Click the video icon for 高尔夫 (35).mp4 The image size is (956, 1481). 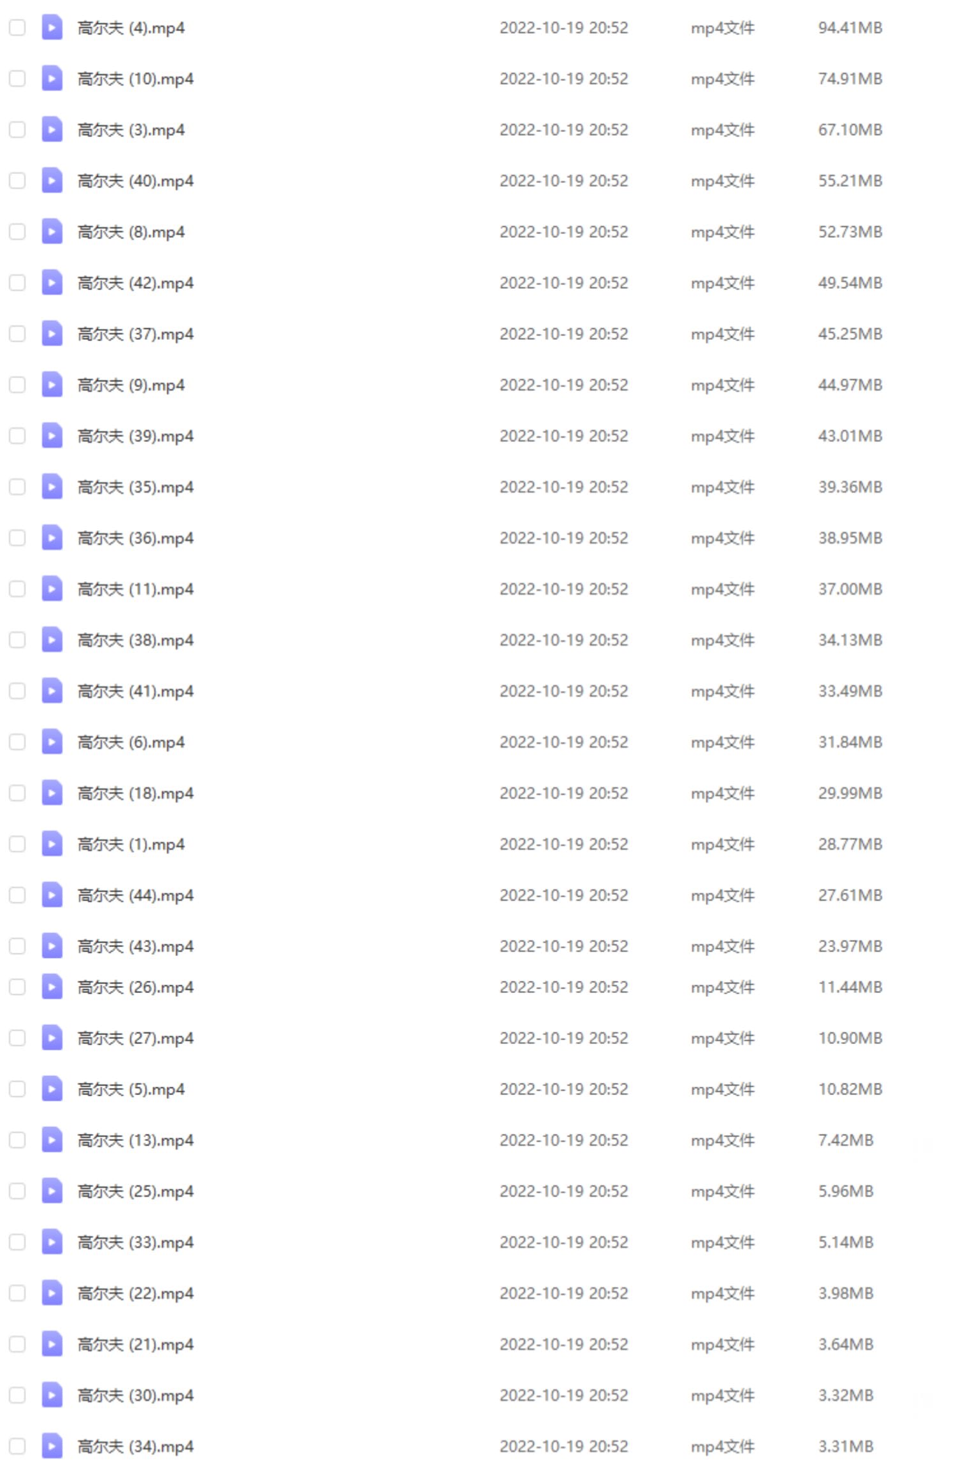(x=52, y=487)
